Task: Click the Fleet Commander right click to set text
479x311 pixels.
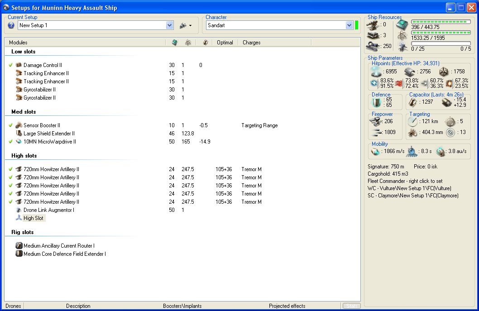Action: coord(405,181)
